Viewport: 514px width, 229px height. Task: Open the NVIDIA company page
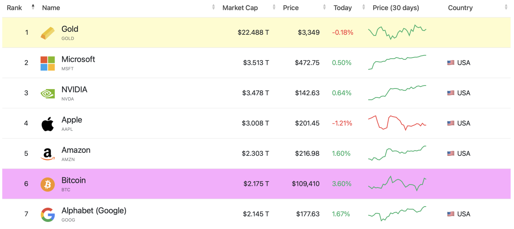point(74,90)
